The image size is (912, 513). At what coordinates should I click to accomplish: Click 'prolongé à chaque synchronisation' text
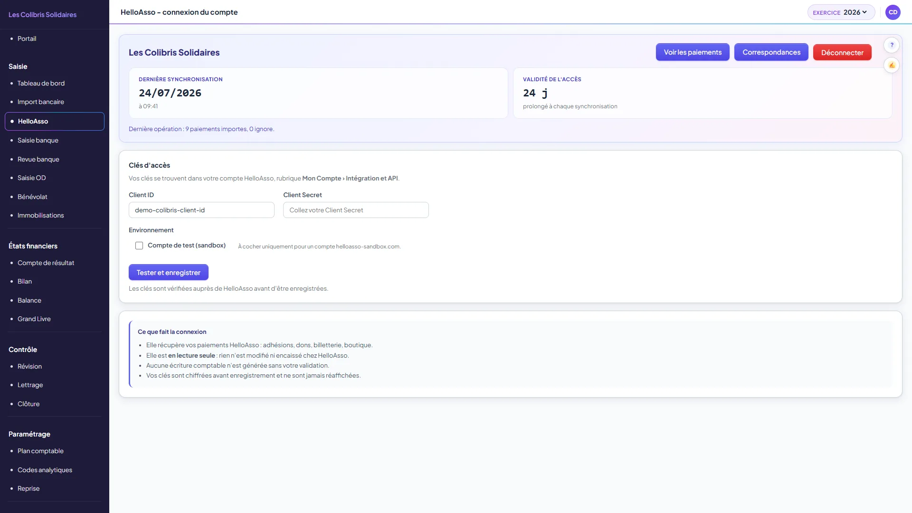[x=570, y=106]
